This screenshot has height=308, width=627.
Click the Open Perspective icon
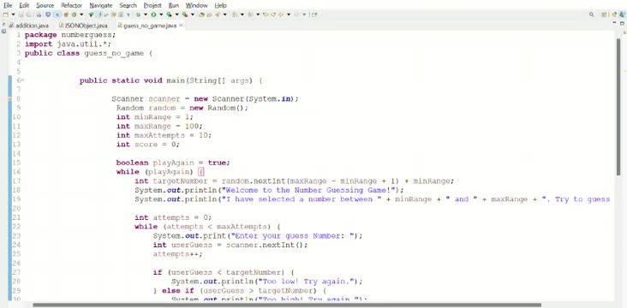pyautogui.click(x=604, y=15)
